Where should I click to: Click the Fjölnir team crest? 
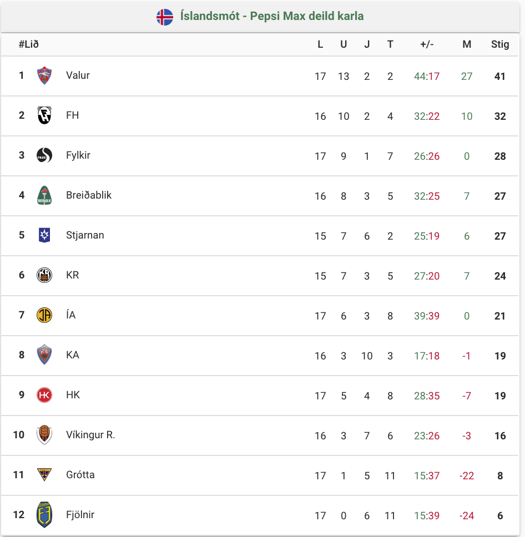click(44, 515)
